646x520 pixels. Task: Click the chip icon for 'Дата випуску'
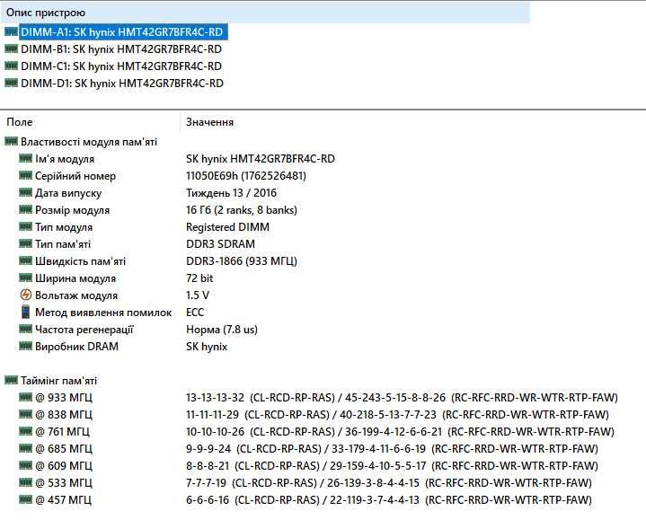tap(25, 192)
